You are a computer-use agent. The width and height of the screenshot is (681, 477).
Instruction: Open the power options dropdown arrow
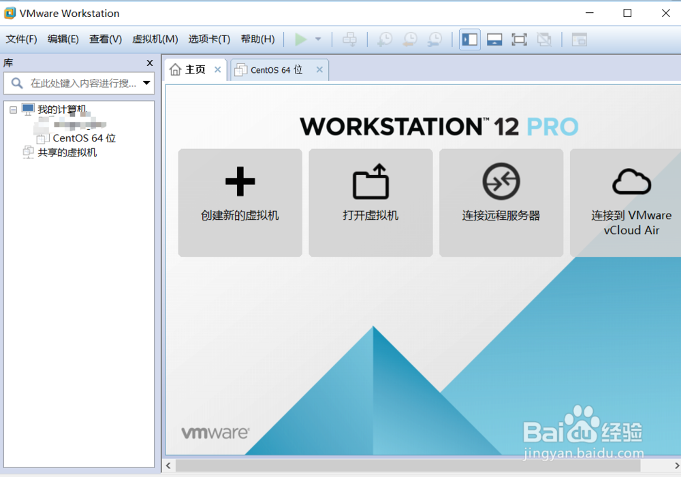coord(318,39)
